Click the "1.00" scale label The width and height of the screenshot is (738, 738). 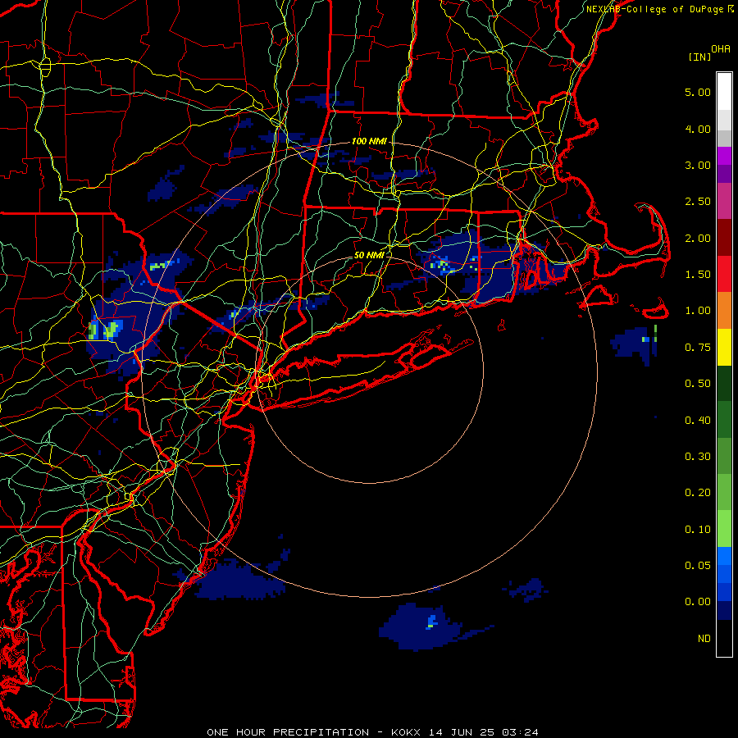[698, 311]
